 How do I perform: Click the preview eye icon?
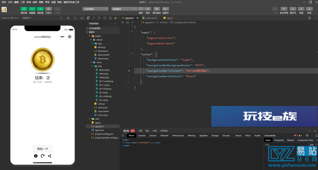[148, 9]
